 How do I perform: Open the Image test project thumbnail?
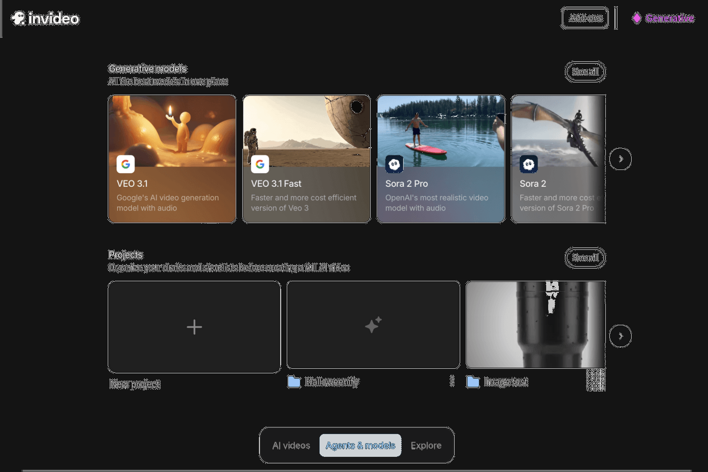click(535, 325)
